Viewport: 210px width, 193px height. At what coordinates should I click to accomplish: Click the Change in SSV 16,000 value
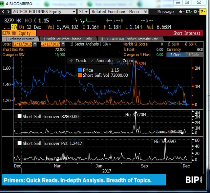tap(60, 55)
